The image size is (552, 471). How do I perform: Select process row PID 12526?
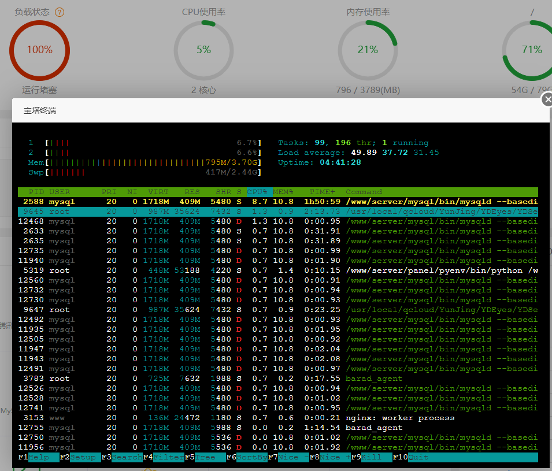click(x=278, y=388)
